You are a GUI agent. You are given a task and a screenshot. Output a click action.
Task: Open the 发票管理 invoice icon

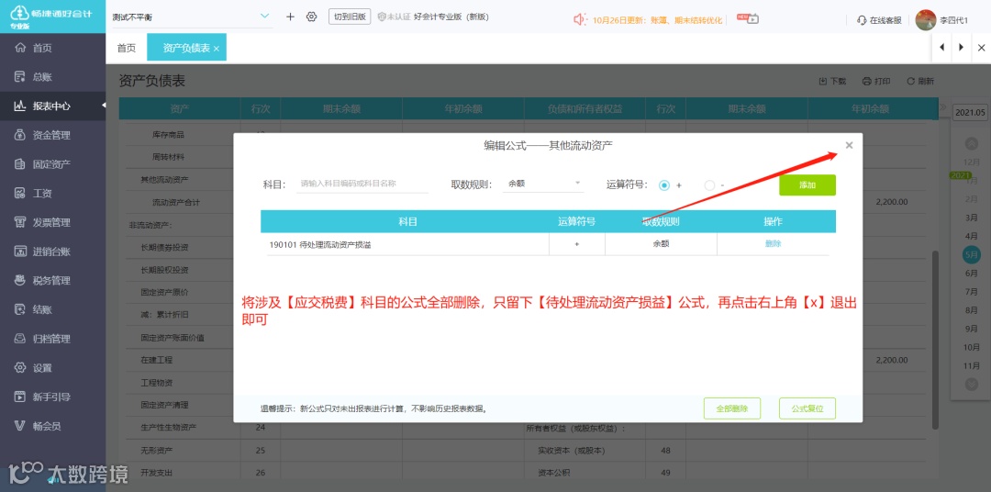[20, 222]
